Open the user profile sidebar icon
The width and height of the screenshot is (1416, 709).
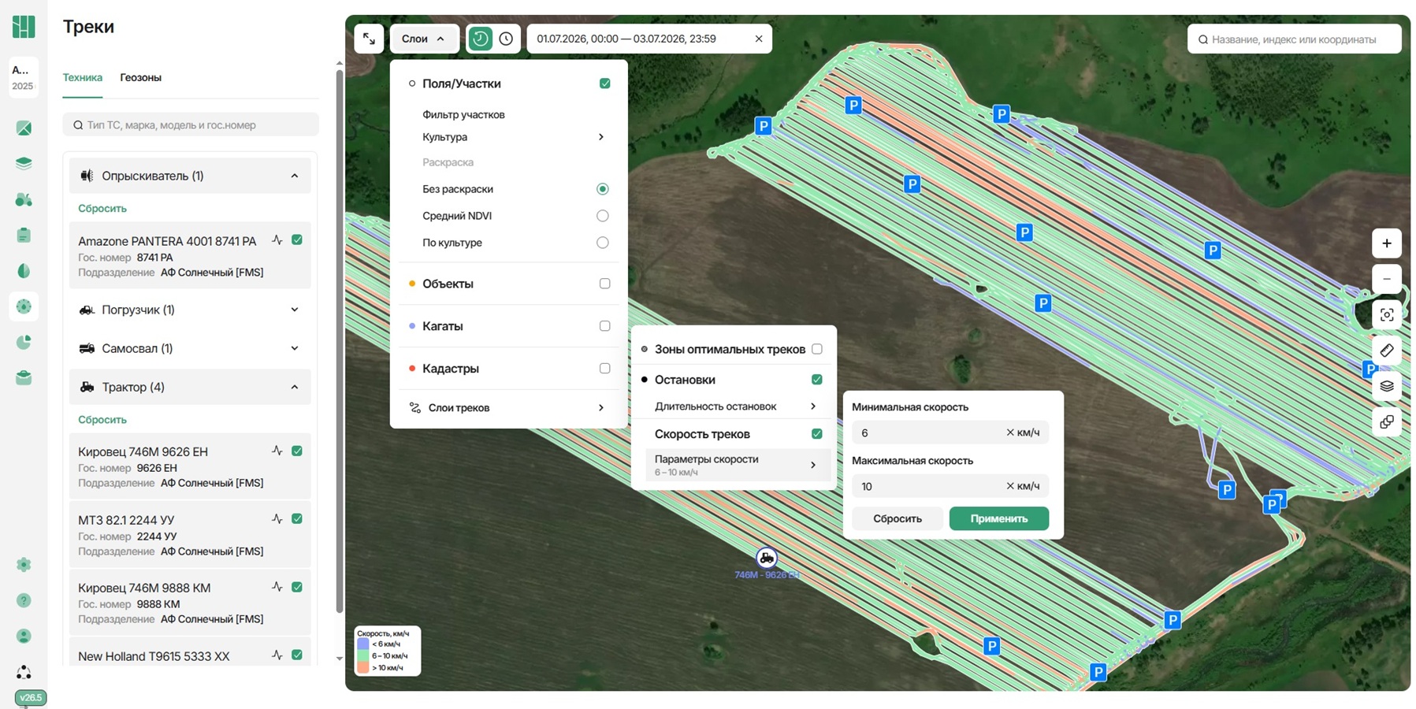coord(24,636)
